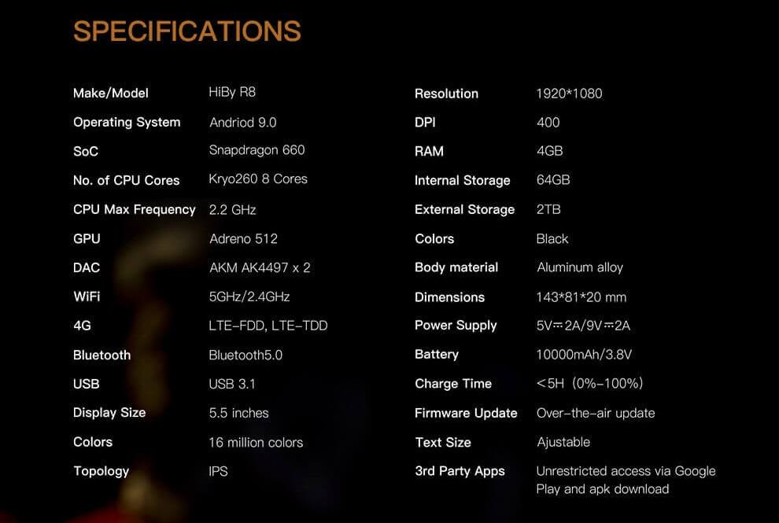The image size is (779, 523).
Task: Click the Aluminum alloy body material
Action: point(580,267)
